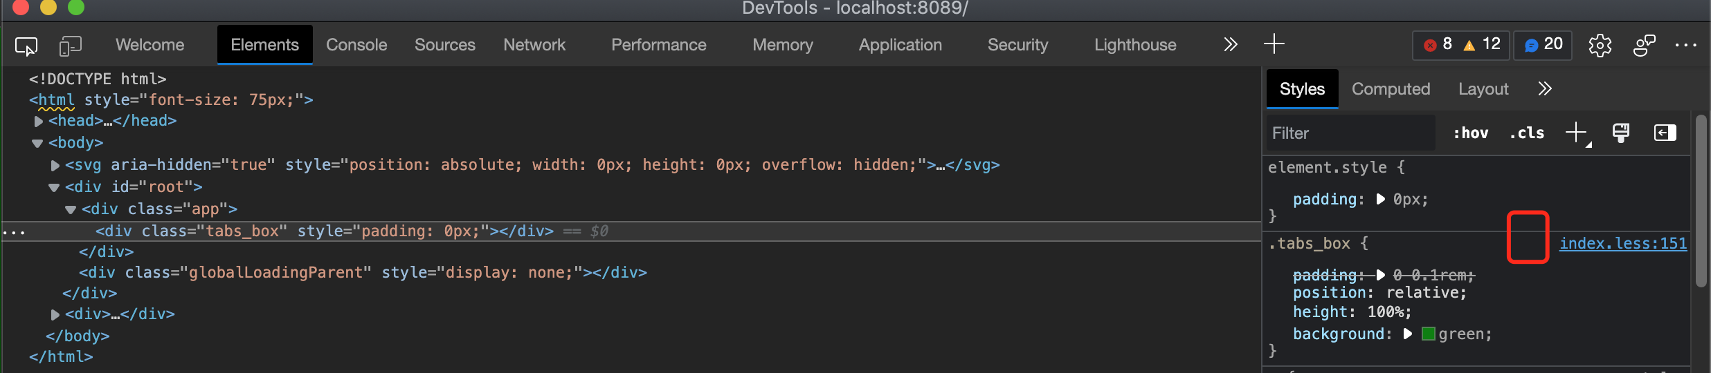Show more Styles pane tabs chevron
1711x373 pixels.
[x=1545, y=89]
